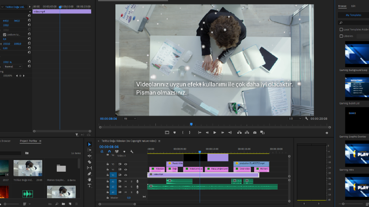Select the Selection tool arrow

(89, 144)
